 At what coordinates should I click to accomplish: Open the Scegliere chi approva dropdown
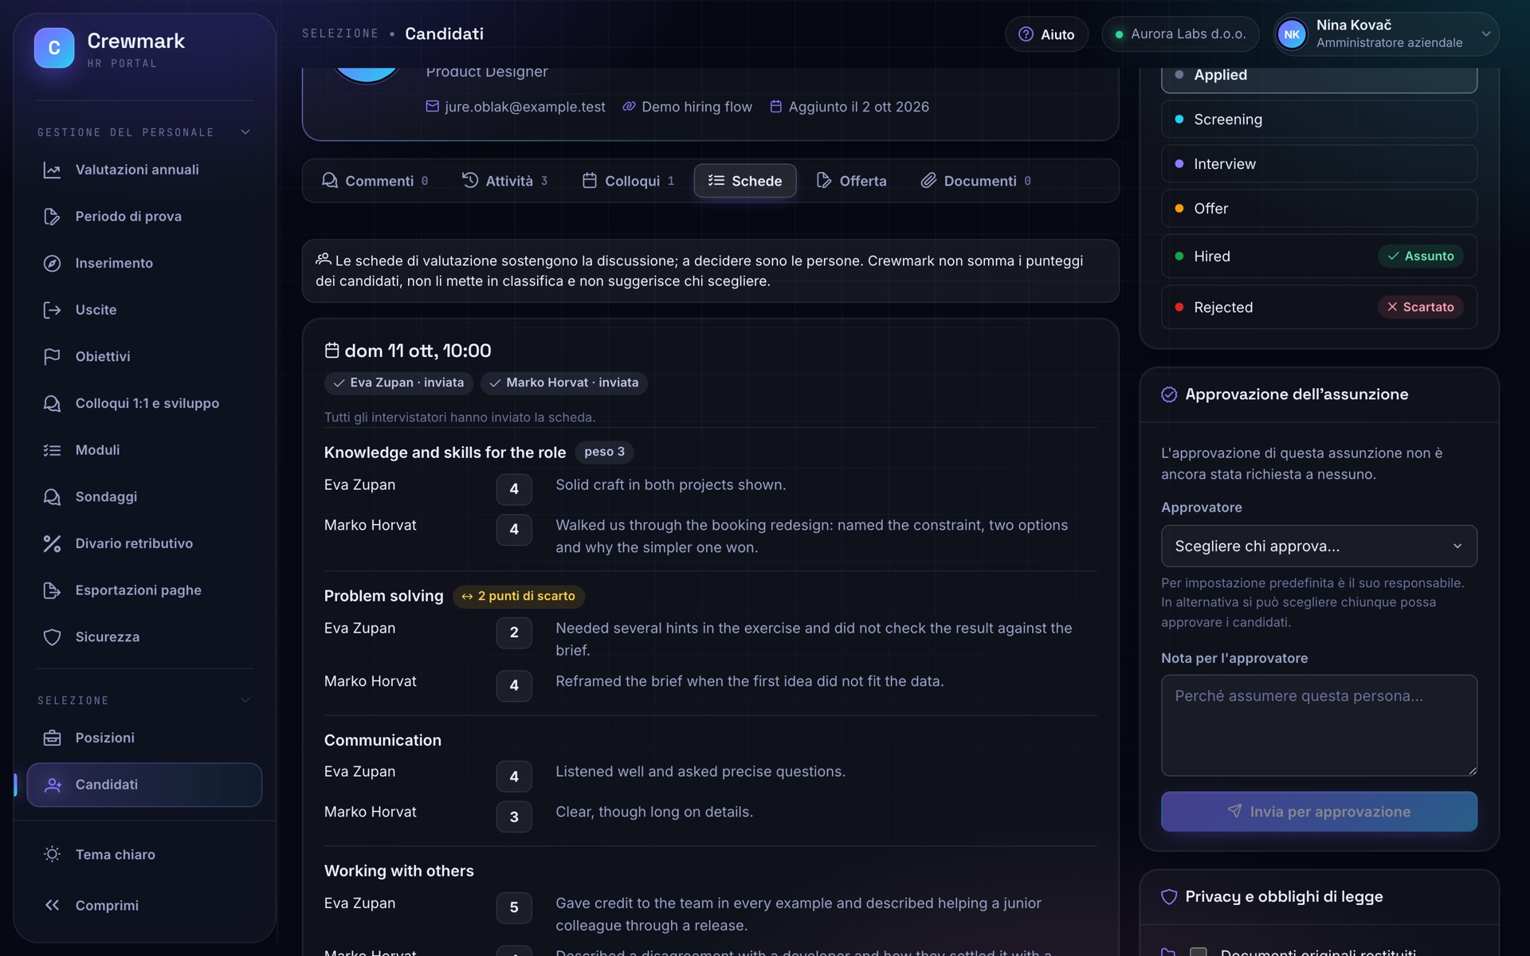[1319, 546]
